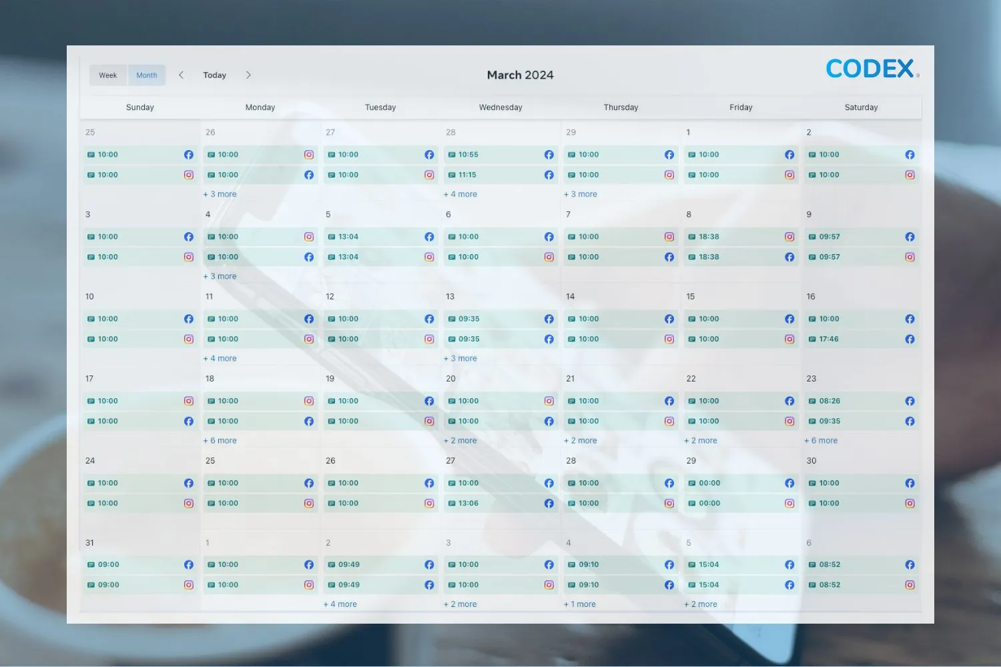Screen dimensions: 1001x667
Task: Advance to the next month with the right chevron
Action: 248,75
